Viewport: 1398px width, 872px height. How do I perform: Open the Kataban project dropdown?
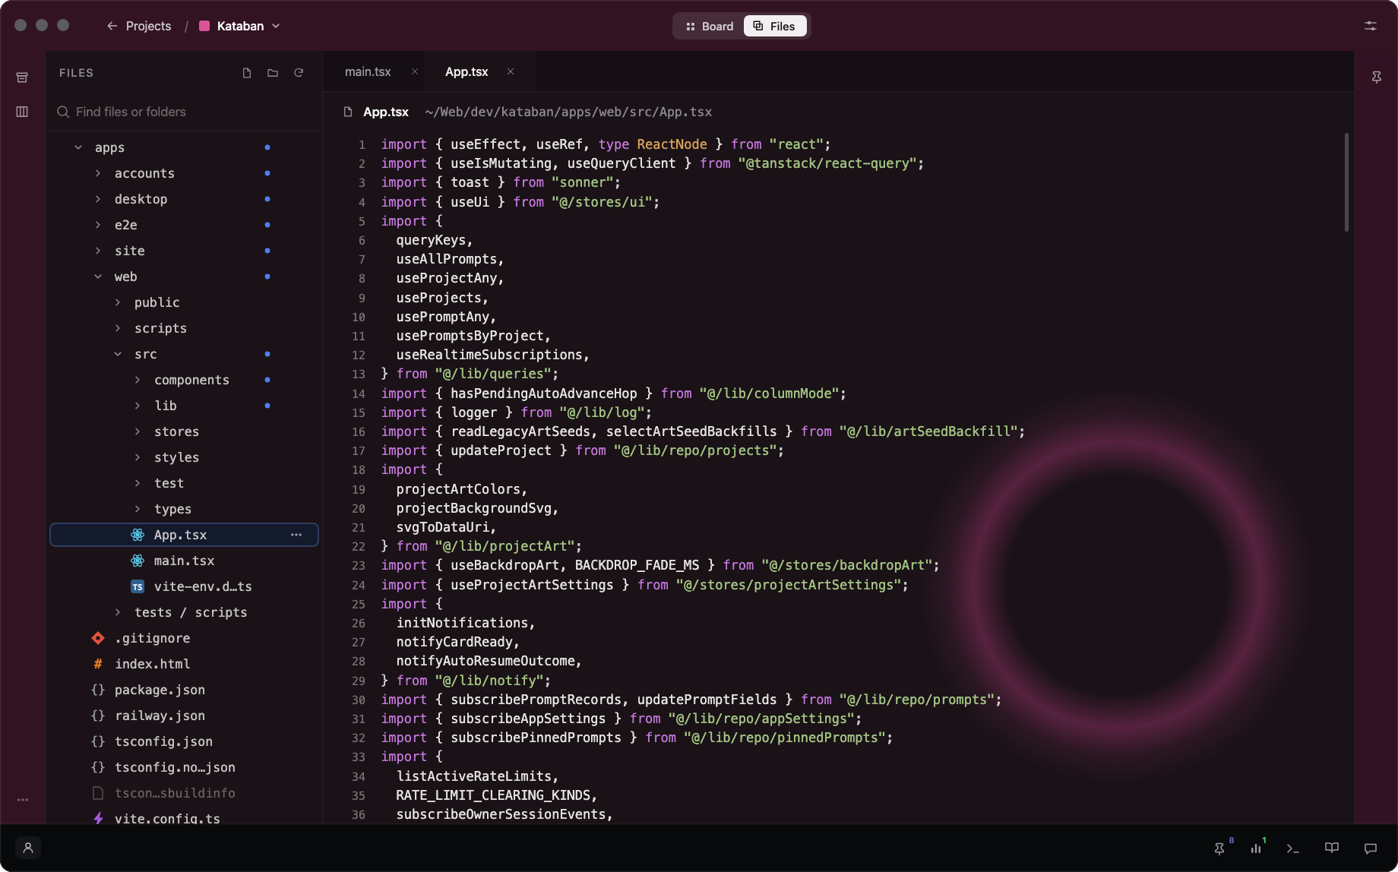(240, 26)
